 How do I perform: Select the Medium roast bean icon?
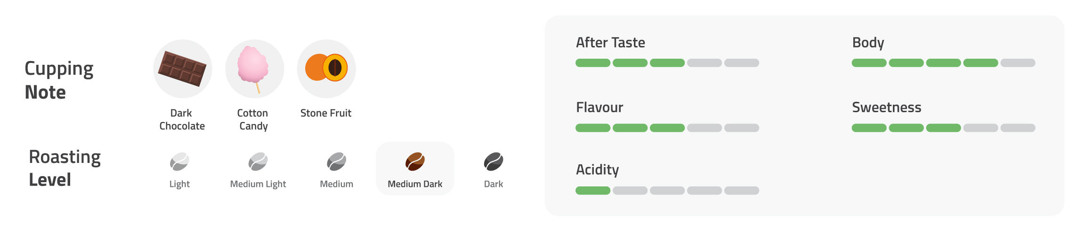pyautogui.click(x=336, y=162)
